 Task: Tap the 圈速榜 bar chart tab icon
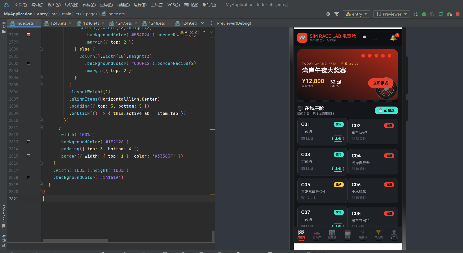(x=332, y=233)
